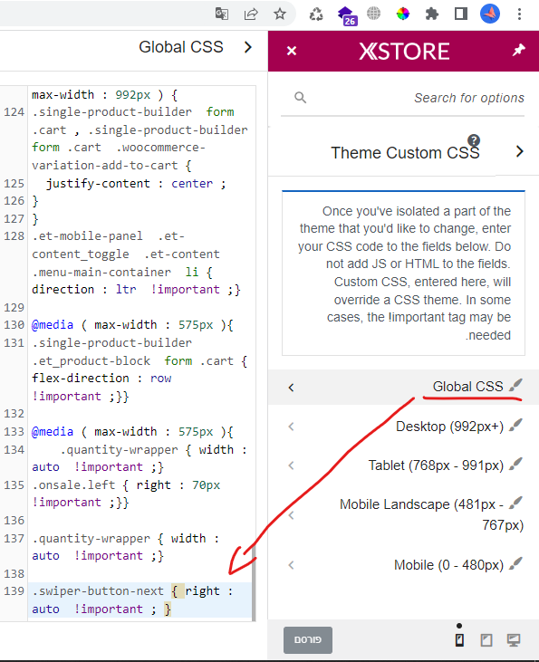Open the Google Translate page icon
539x662 pixels.
click(x=222, y=14)
